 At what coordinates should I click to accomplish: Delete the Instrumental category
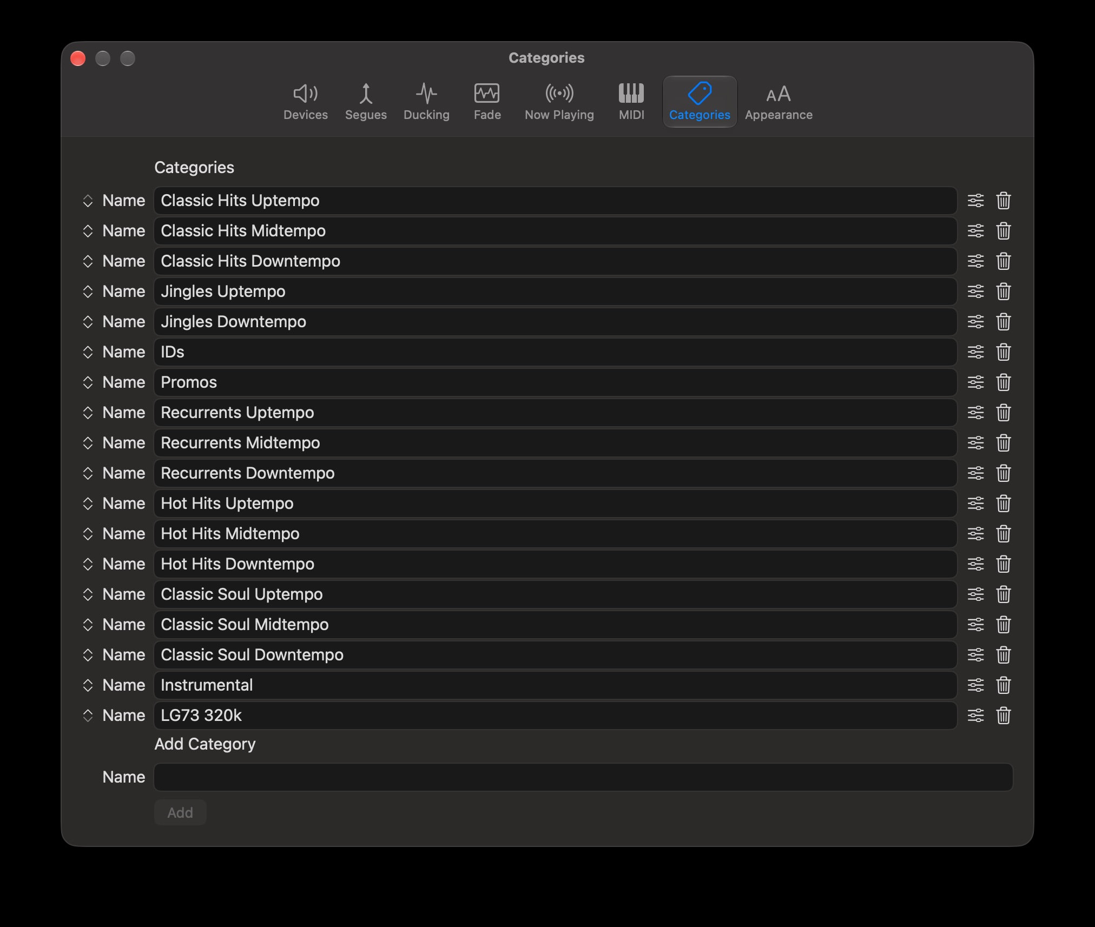(1004, 685)
